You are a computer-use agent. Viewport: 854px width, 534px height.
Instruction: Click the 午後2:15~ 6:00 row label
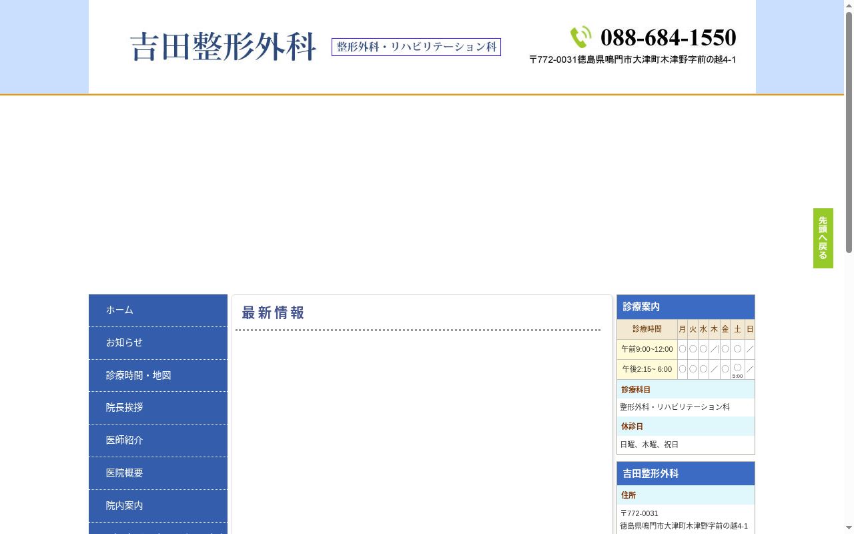[647, 369]
